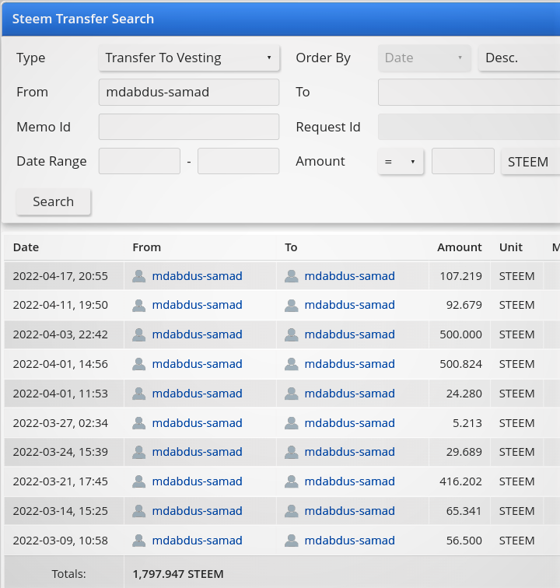
Task: Click the Memo Id input field
Action: 189,127
